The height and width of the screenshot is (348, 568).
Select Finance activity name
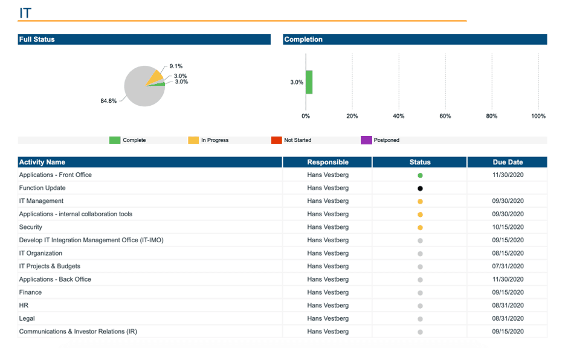click(x=30, y=292)
